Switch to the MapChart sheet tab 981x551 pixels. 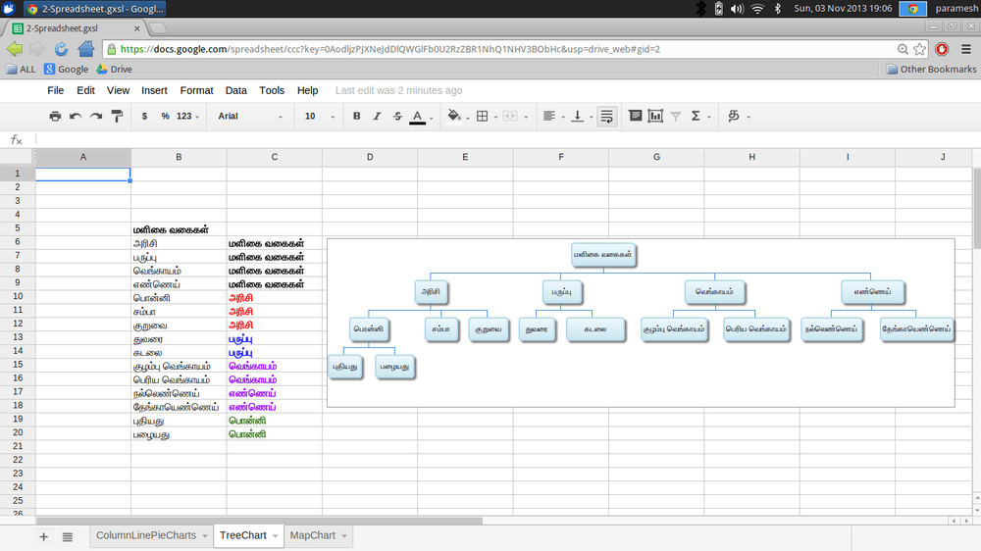point(313,535)
